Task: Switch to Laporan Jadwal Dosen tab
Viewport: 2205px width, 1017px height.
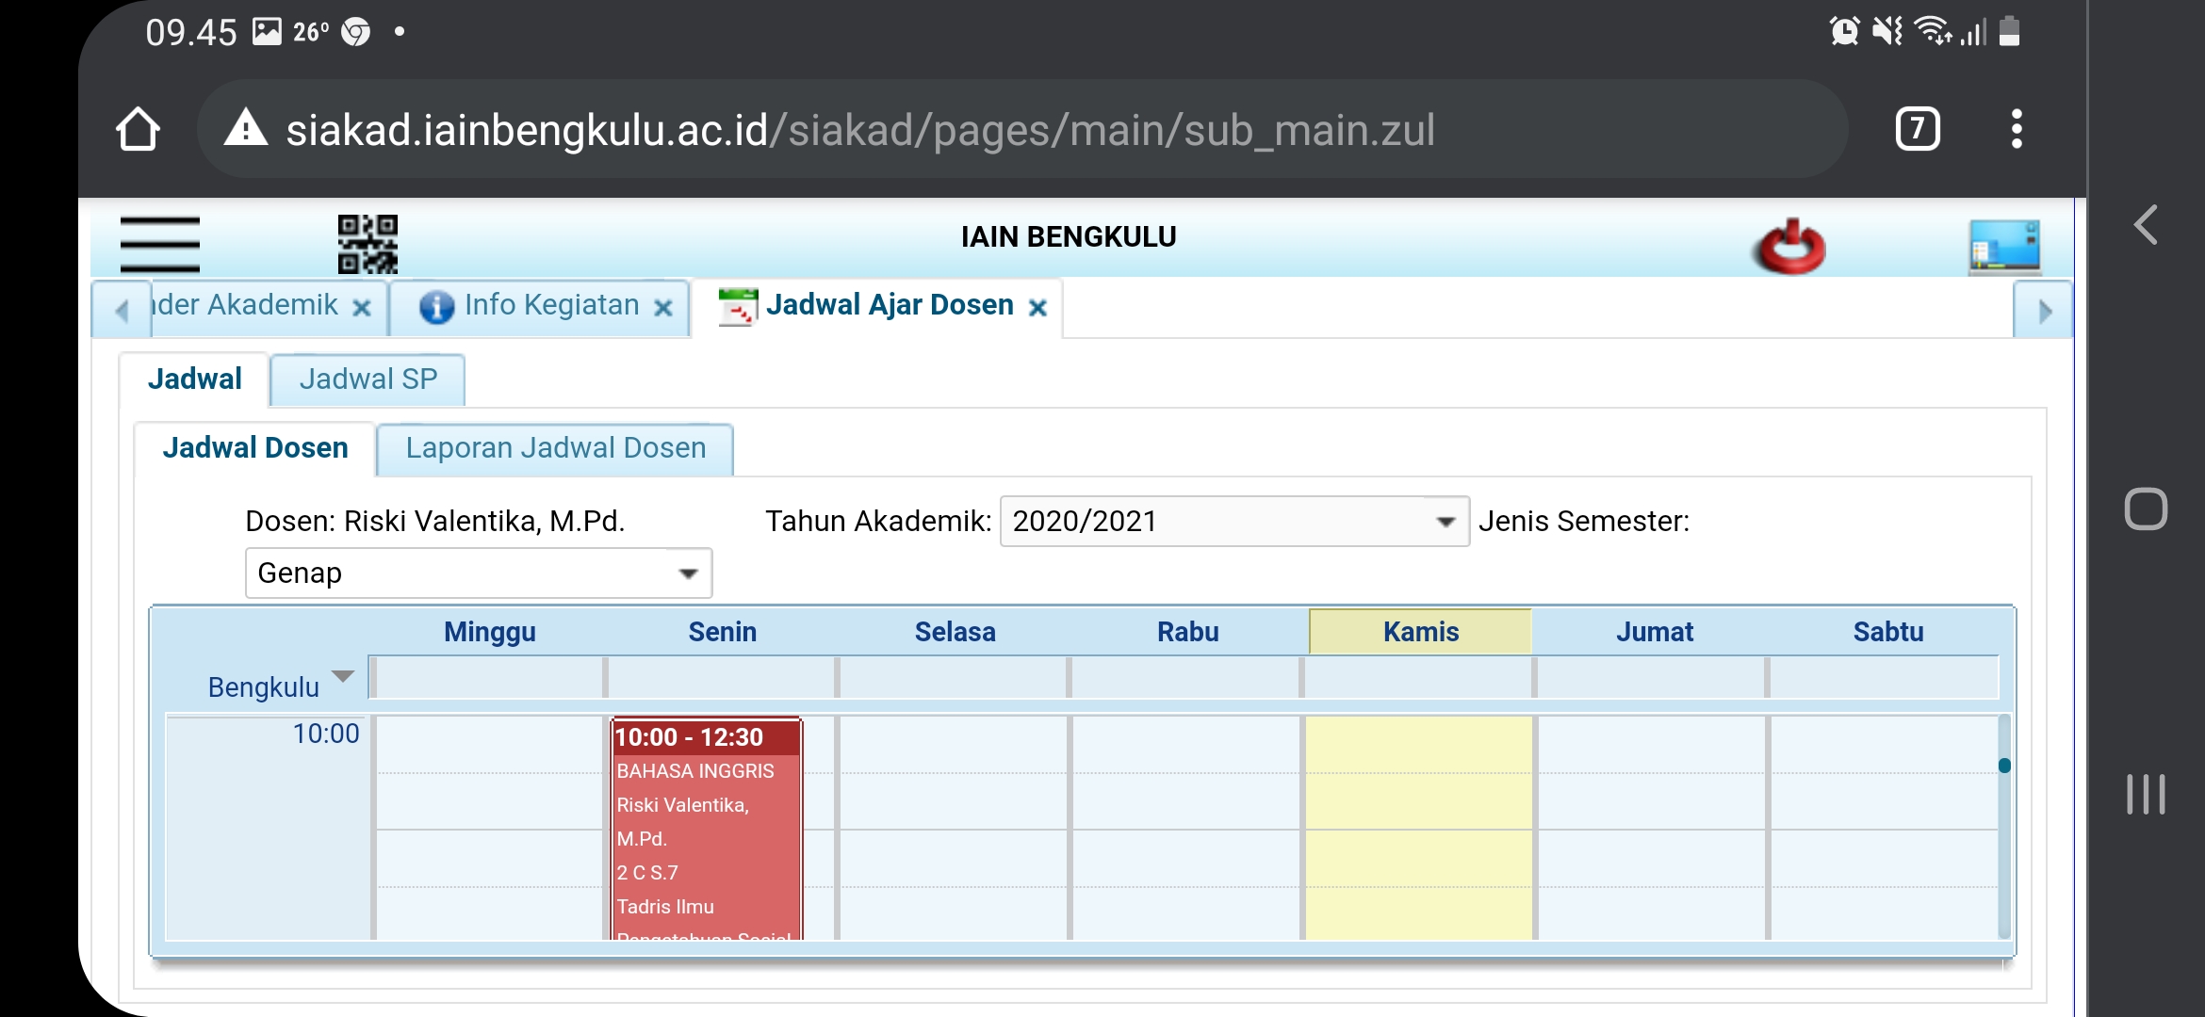Action: click(555, 448)
